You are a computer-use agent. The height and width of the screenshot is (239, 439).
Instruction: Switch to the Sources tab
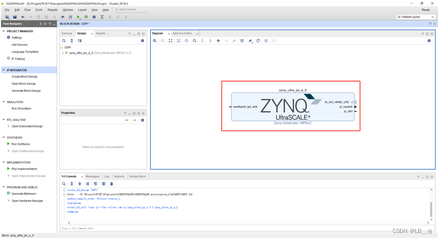[x=67, y=33]
